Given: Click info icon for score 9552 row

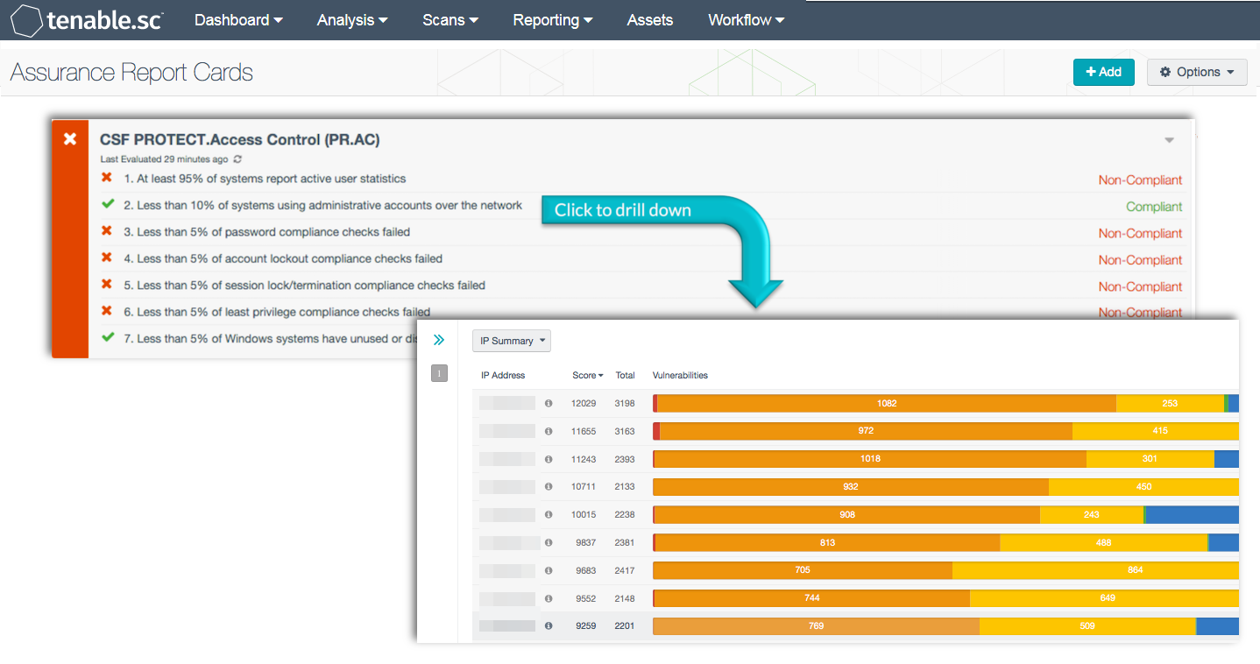Looking at the screenshot, I should pyautogui.click(x=549, y=598).
